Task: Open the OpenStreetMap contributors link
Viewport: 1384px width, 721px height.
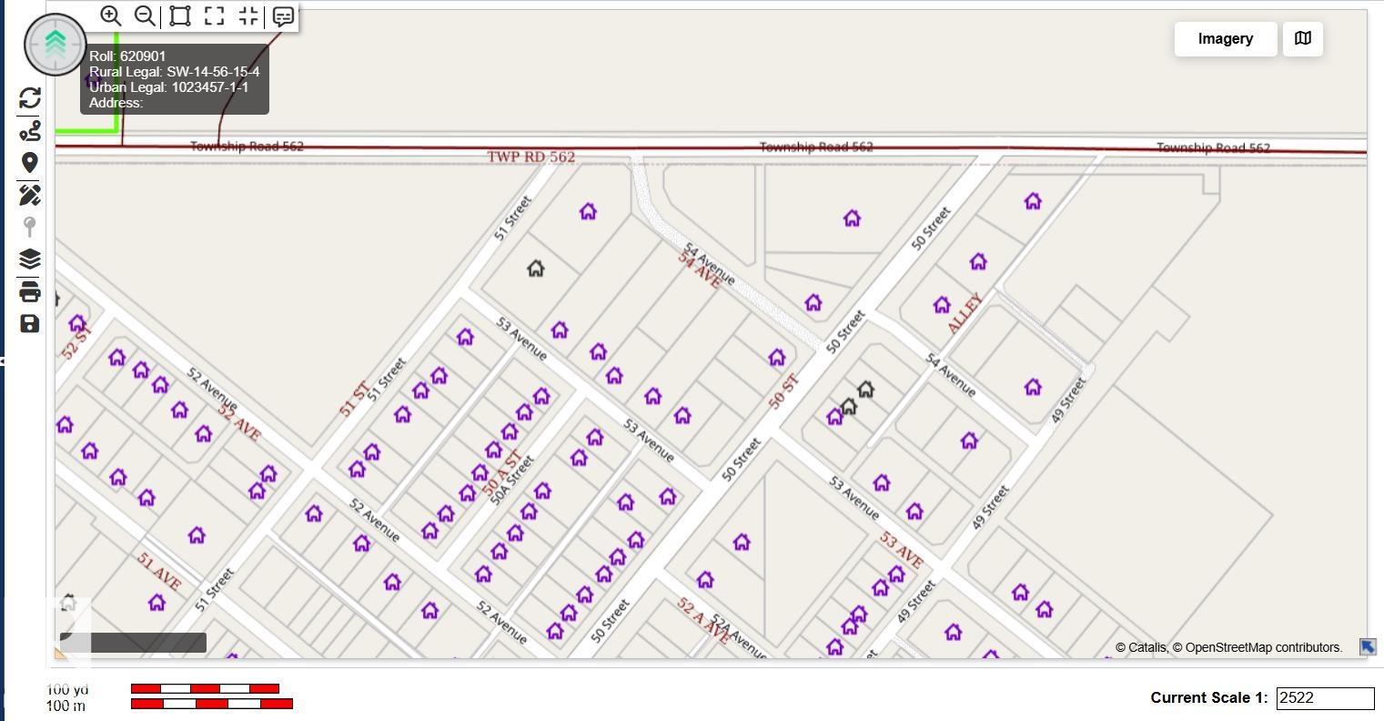Action: coord(1264,647)
